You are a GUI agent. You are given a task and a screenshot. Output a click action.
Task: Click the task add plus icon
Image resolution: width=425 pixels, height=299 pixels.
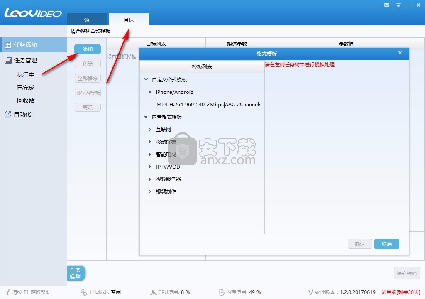click(x=8, y=45)
